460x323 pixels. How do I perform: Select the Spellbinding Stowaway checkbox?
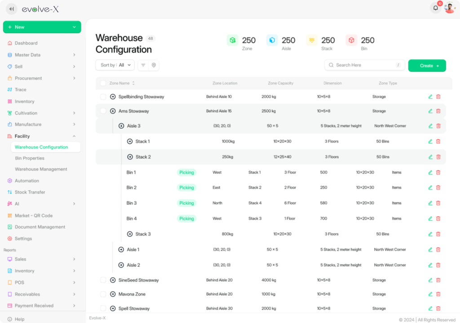click(103, 97)
